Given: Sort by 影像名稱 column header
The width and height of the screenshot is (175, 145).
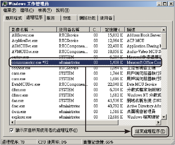Looking at the screenshot, I should 33,30.
